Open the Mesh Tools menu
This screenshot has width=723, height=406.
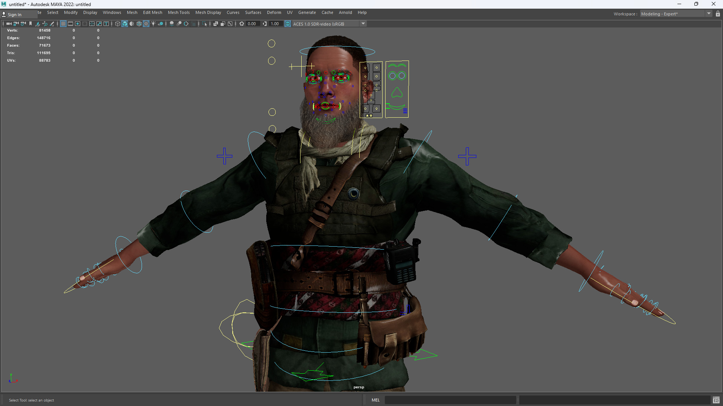(x=179, y=12)
